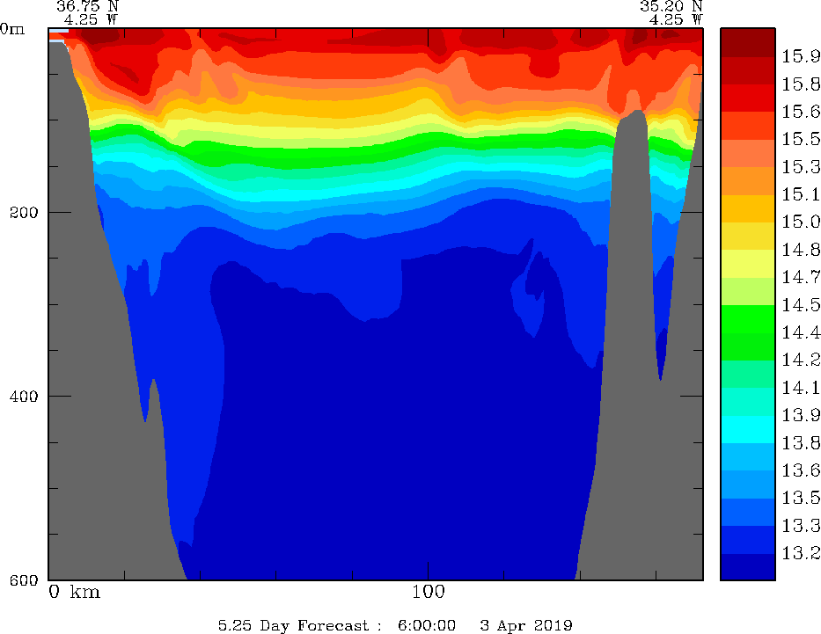Select the 100 distance axis label
The height and width of the screenshot is (634, 821).
(428, 592)
